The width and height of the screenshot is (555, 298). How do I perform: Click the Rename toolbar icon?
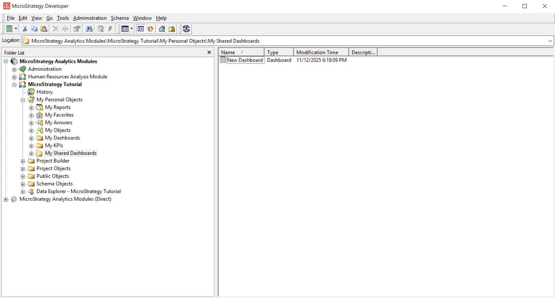point(65,29)
